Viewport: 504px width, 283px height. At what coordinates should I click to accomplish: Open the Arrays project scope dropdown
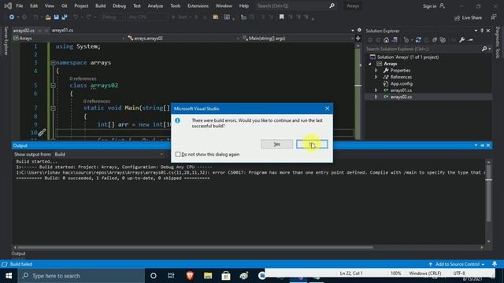click(x=69, y=39)
